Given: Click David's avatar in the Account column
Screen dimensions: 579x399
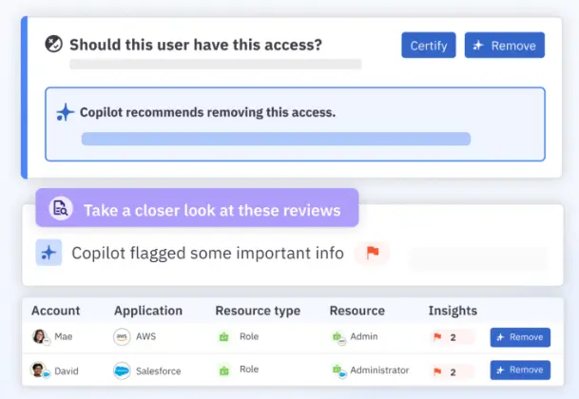Looking at the screenshot, I should pyautogui.click(x=40, y=370).
